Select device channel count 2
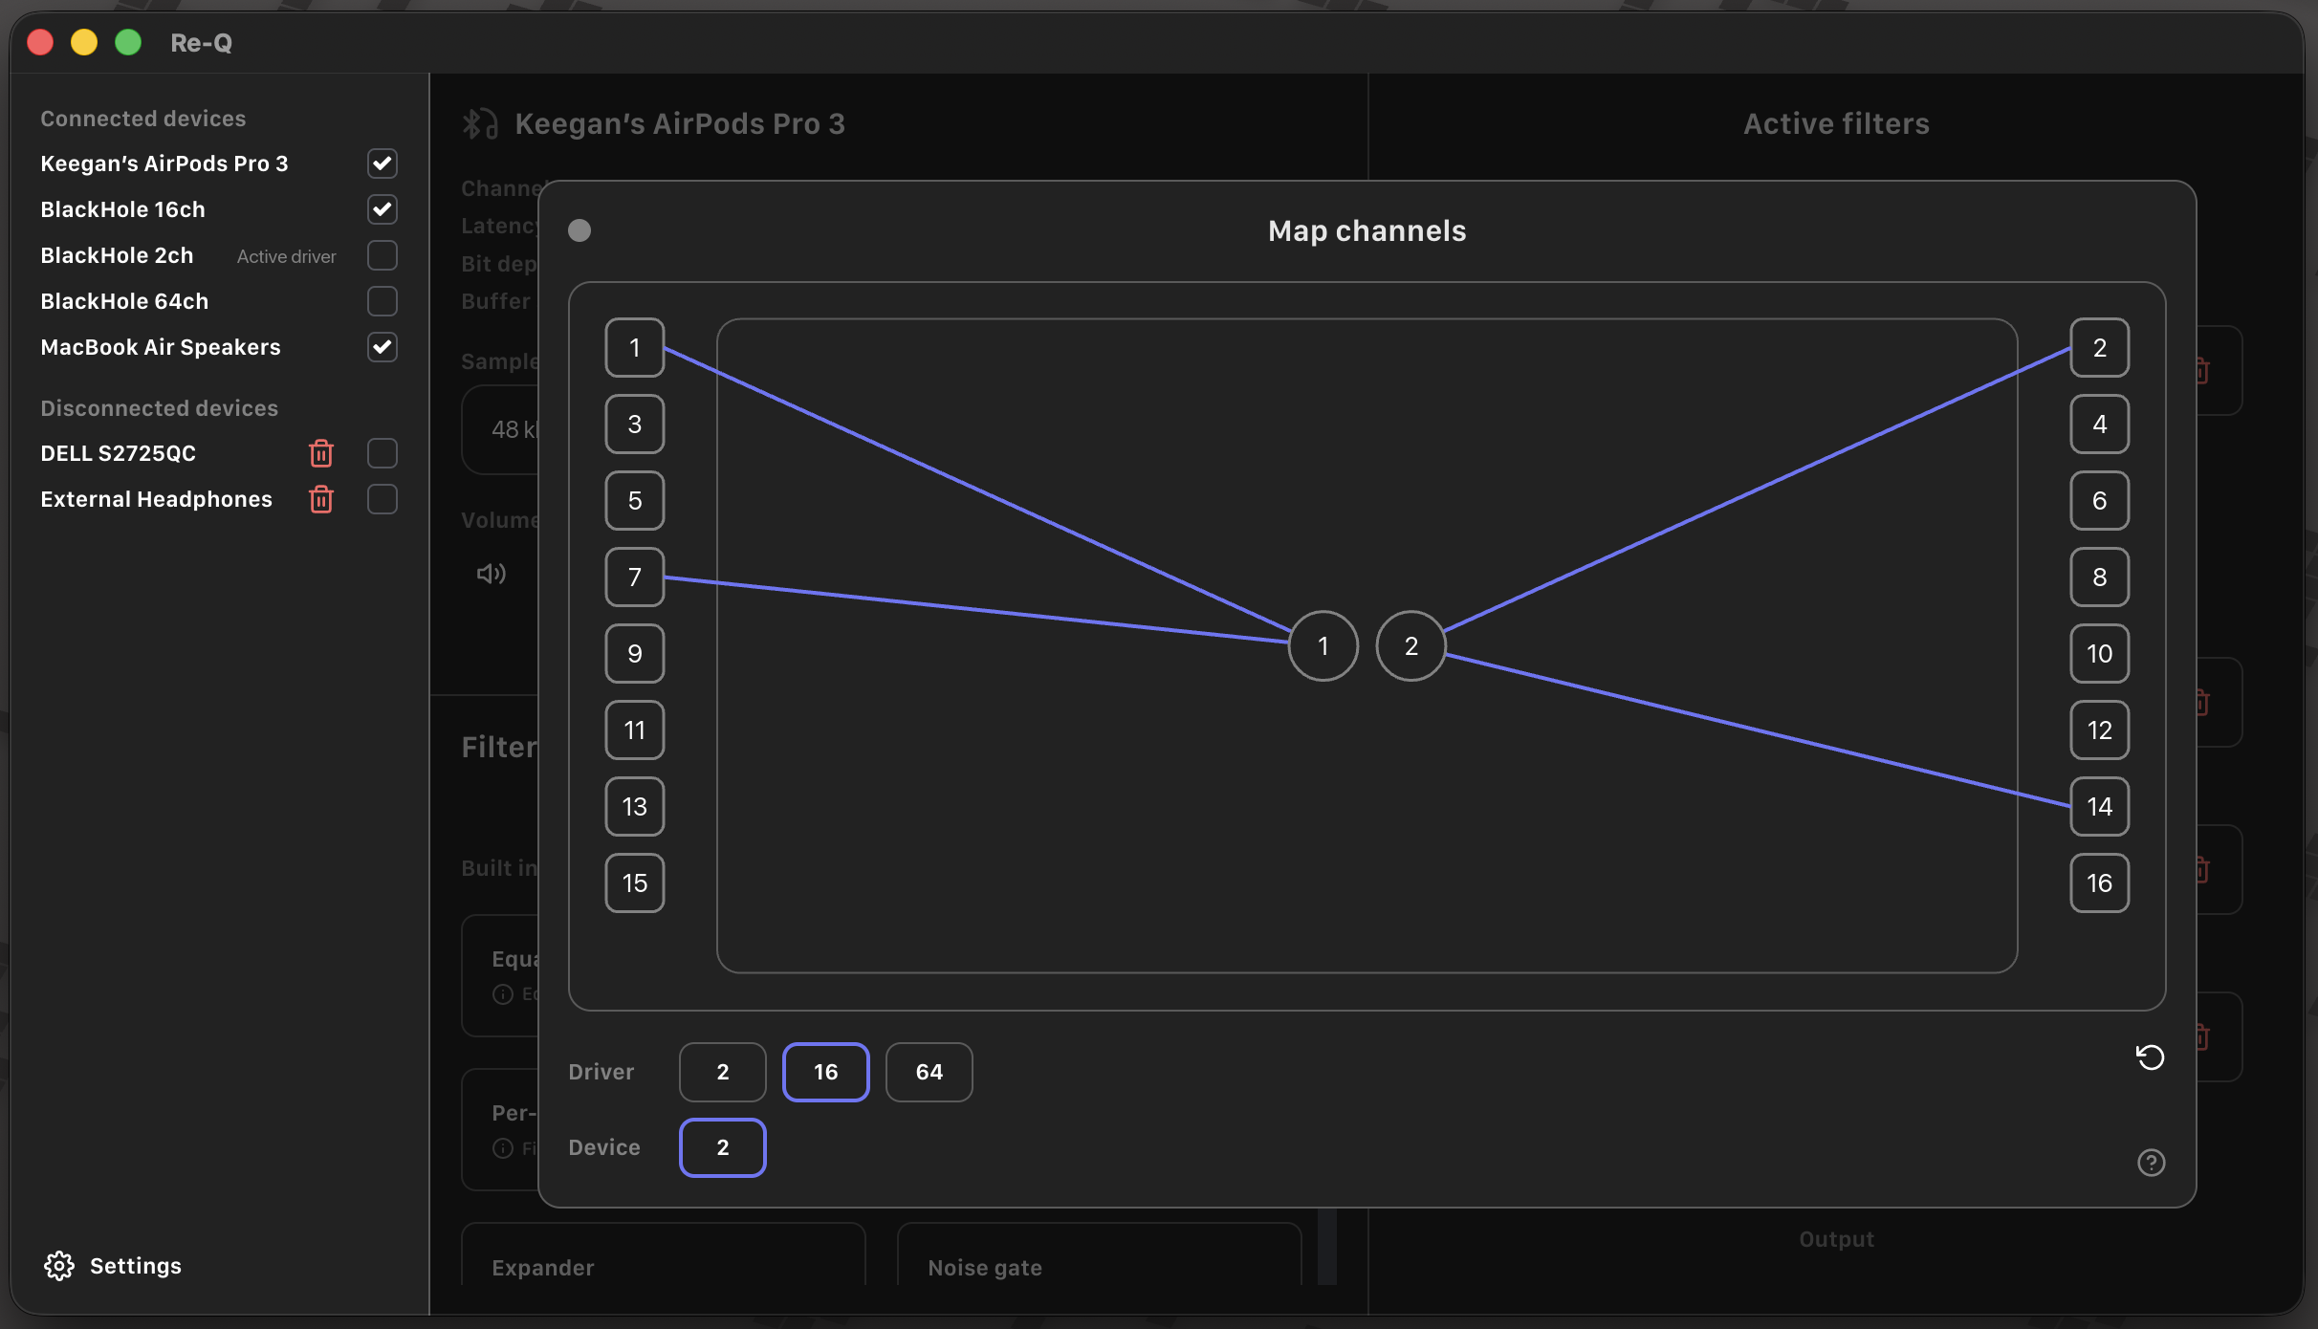 (x=723, y=1147)
